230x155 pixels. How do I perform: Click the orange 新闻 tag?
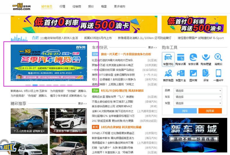[95, 127]
